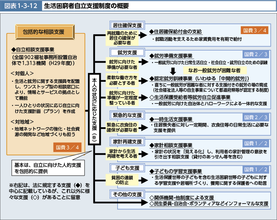Open the 一時生活支援事業 link

click(x=171, y=119)
